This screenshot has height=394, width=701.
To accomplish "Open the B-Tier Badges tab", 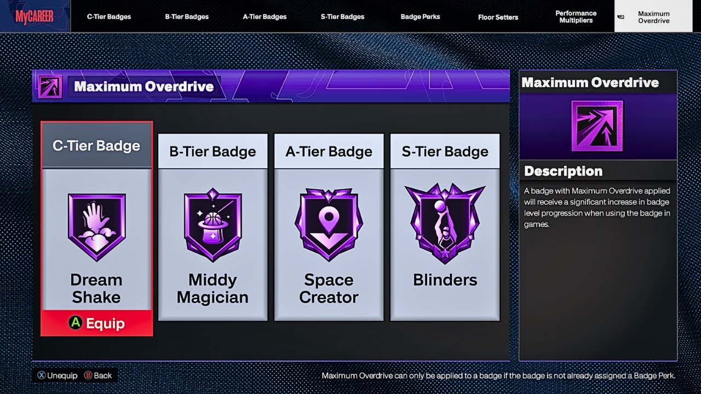I will tap(187, 16).
